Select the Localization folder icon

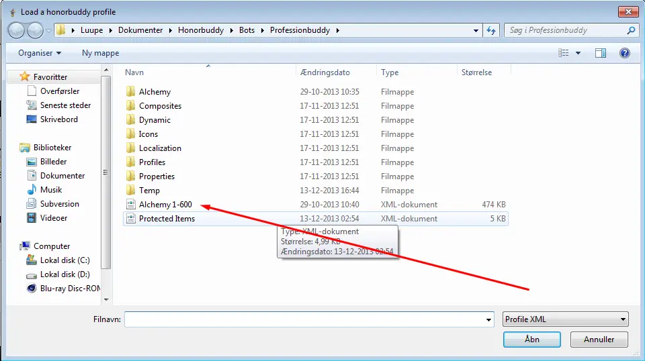click(131, 148)
